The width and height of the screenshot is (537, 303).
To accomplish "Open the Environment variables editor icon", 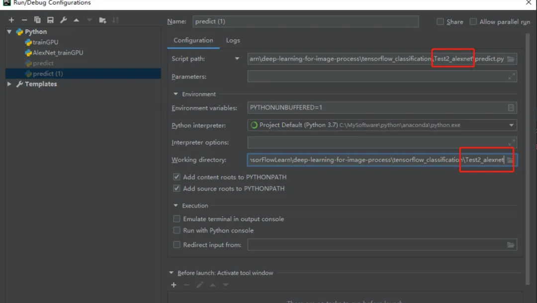I will [511, 108].
